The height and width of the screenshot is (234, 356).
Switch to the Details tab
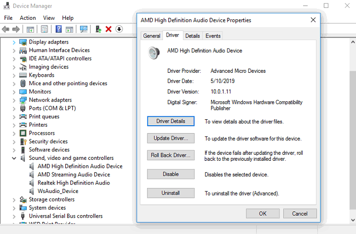pyautogui.click(x=192, y=36)
